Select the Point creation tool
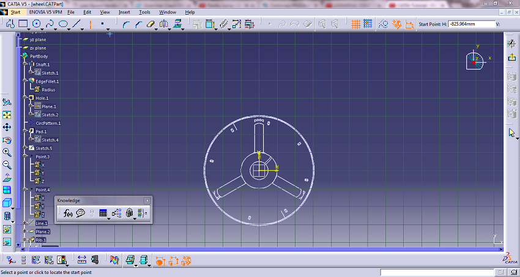The image size is (520, 277). [103, 24]
